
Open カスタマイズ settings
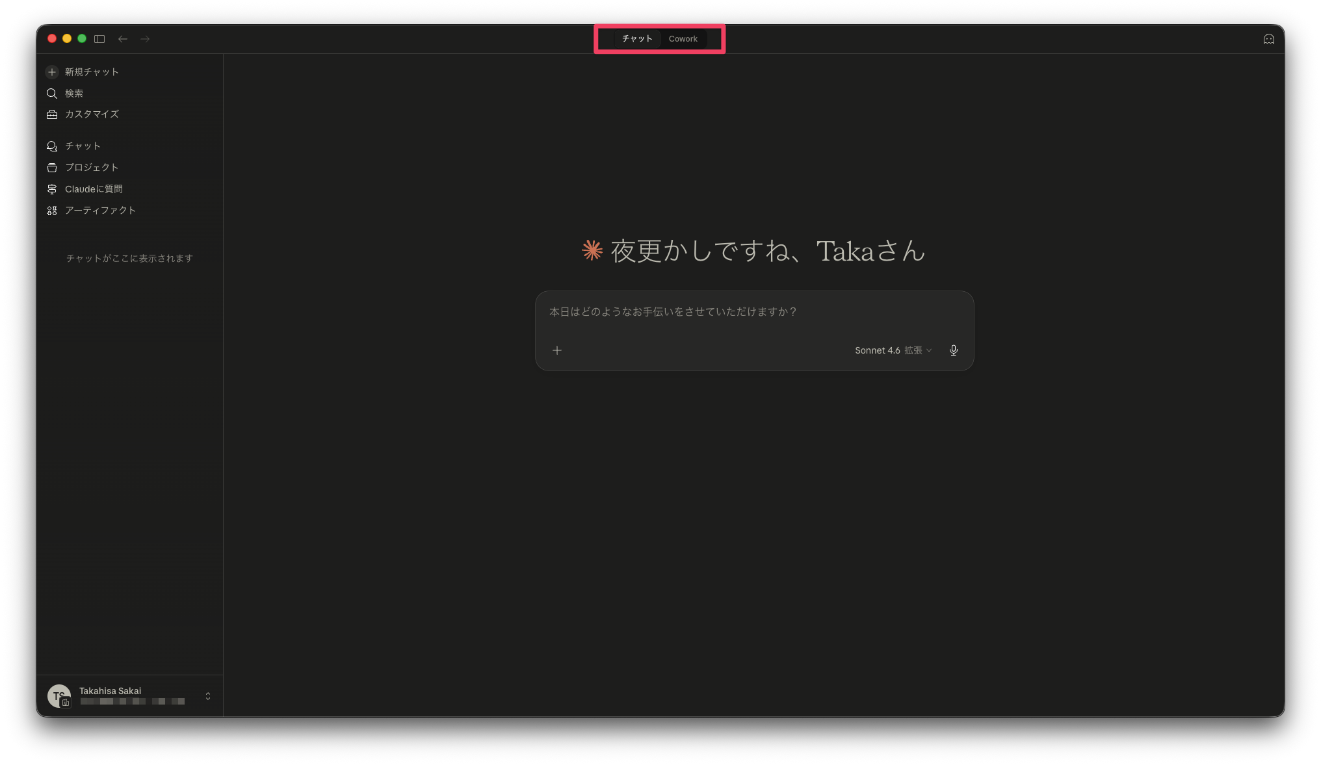92,114
